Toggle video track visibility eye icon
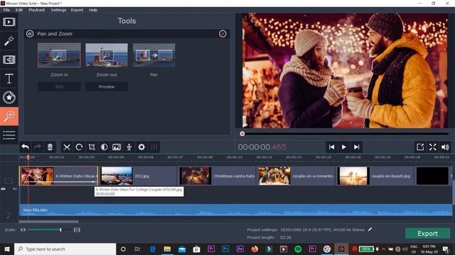Screen dimensions: 455x255 click(3, 189)
